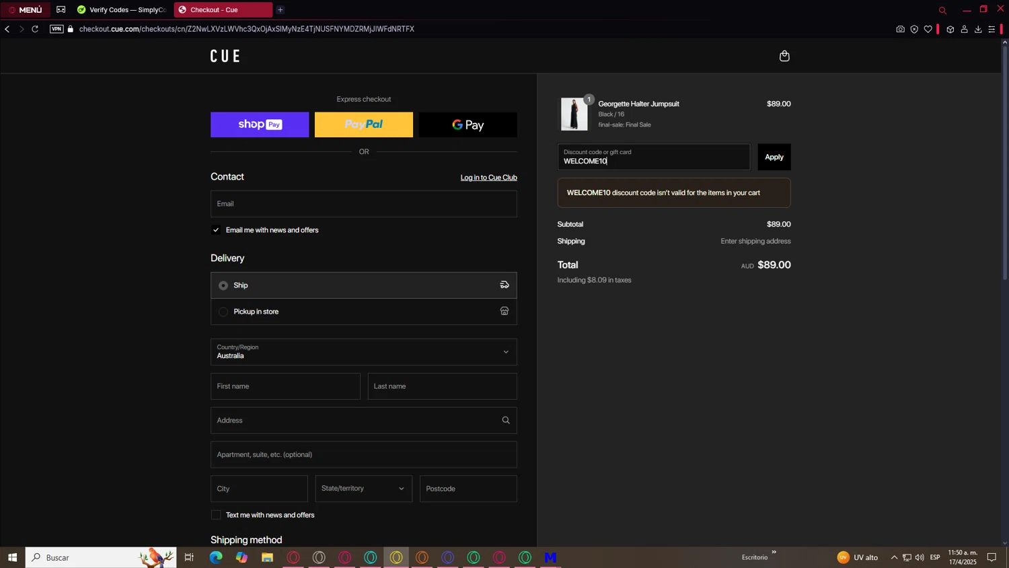1009x568 pixels.
Task: Open the taskbar clock and date
Action: click(x=963, y=557)
